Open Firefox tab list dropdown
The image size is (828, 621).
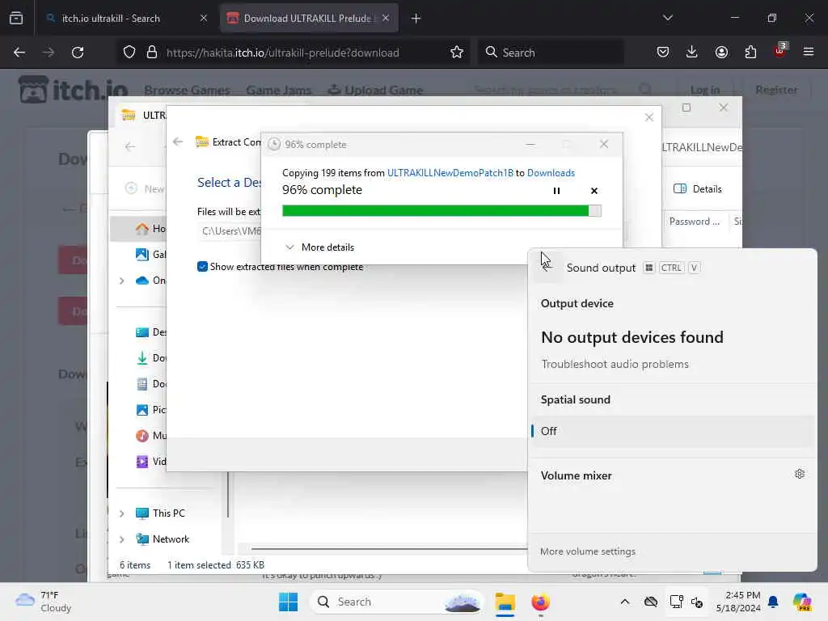(x=667, y=18)
